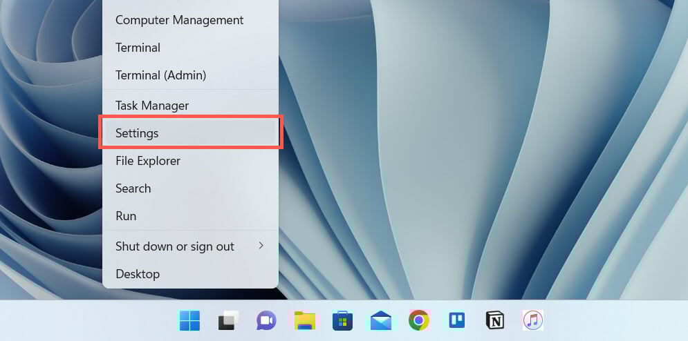The image size is (688, 341).
Task: Open the iTunes taskbar icon
Action: coord(532,320)
